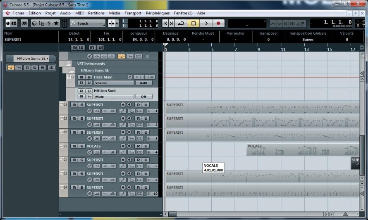Viewport: 368px width, 220px height.
Task: Open MIDI channel 10 dropdown on track 24
Action: pyautogui.click(x=152, y=194)
